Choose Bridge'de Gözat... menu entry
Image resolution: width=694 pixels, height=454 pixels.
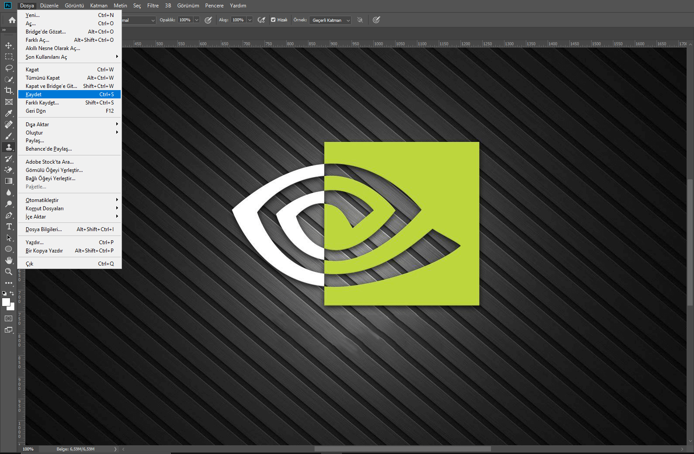70,32
